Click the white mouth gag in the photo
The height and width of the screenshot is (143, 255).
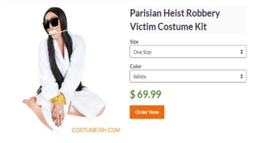(x=53, y=32)
